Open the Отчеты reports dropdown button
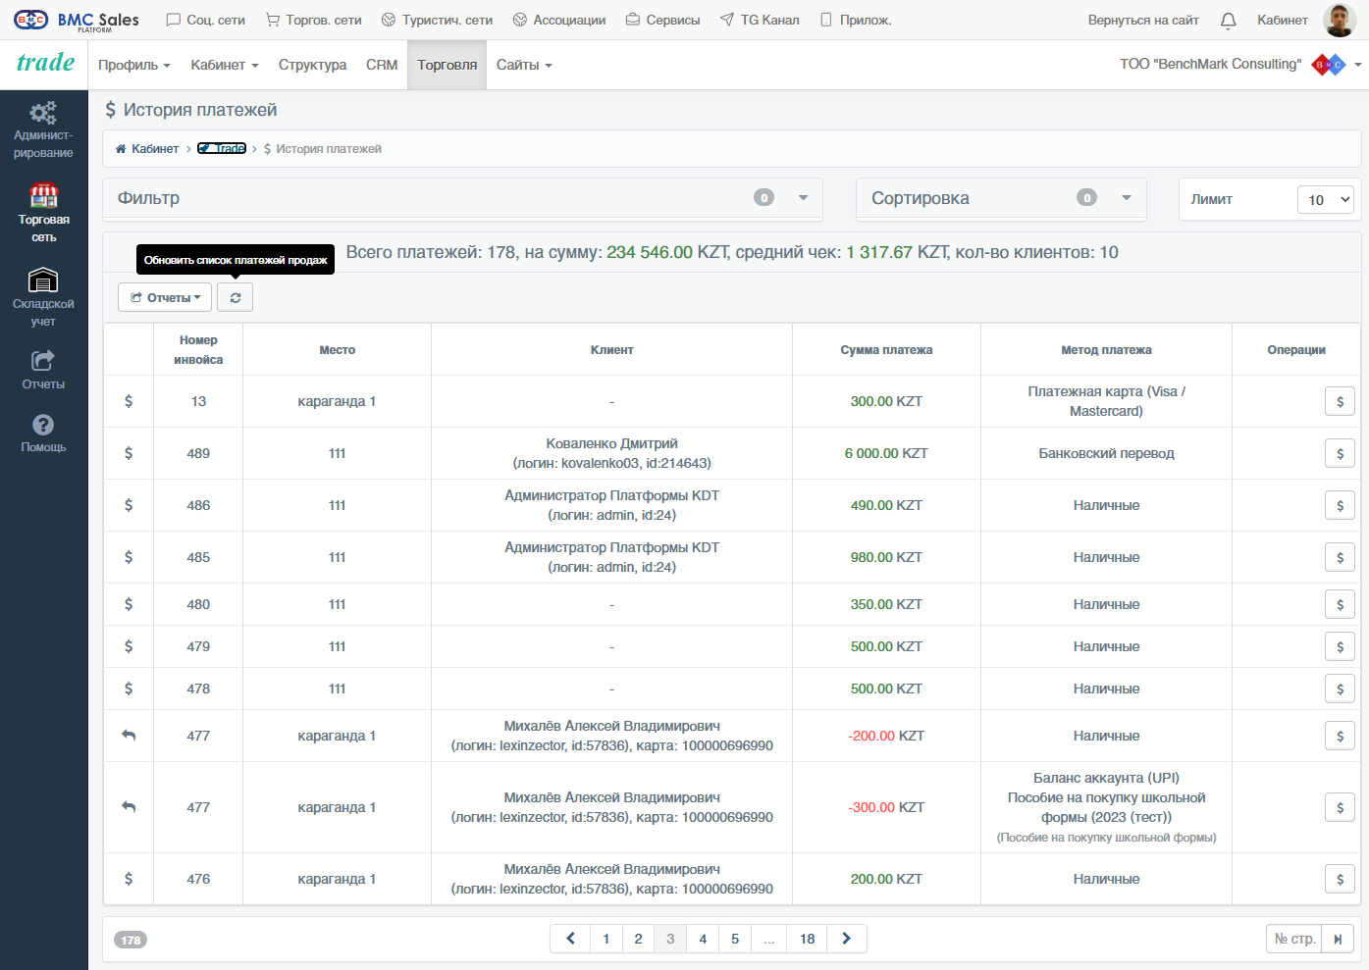Image resolution: width=1369 pixels, height=970 pixels. [x=165, y=297]
